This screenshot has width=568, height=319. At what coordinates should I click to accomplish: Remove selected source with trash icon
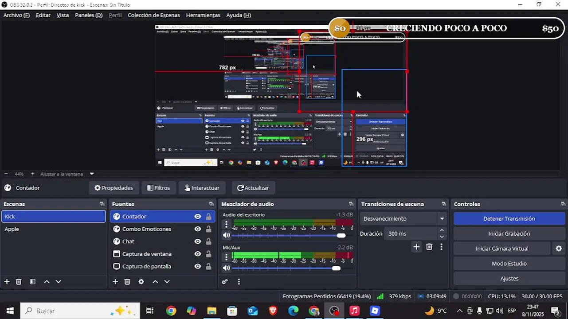click(x=127, y=282)
